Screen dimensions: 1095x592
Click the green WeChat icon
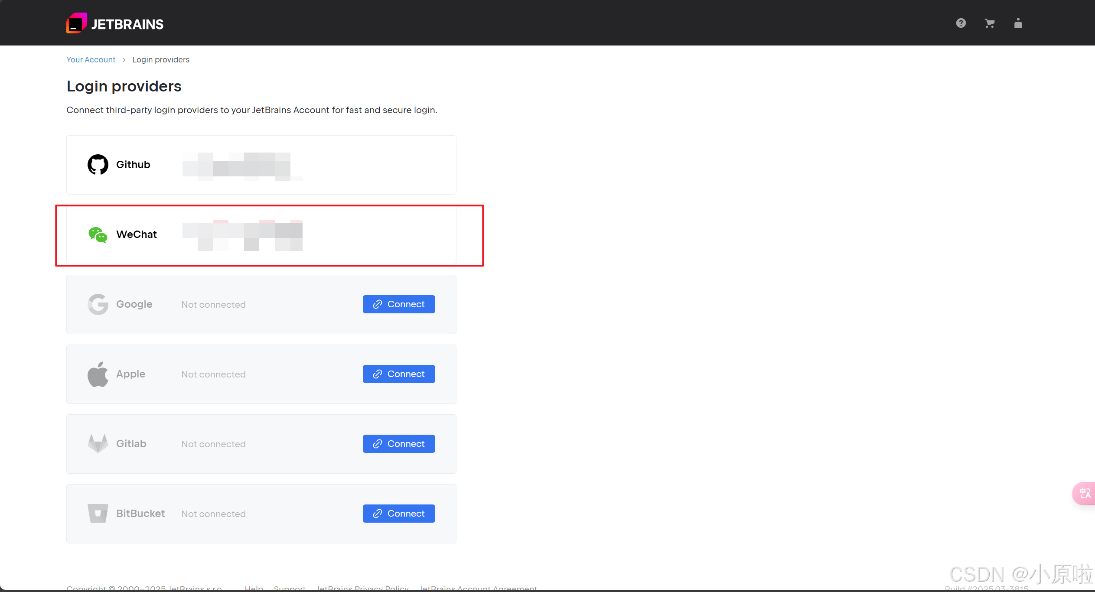[98, 234]
